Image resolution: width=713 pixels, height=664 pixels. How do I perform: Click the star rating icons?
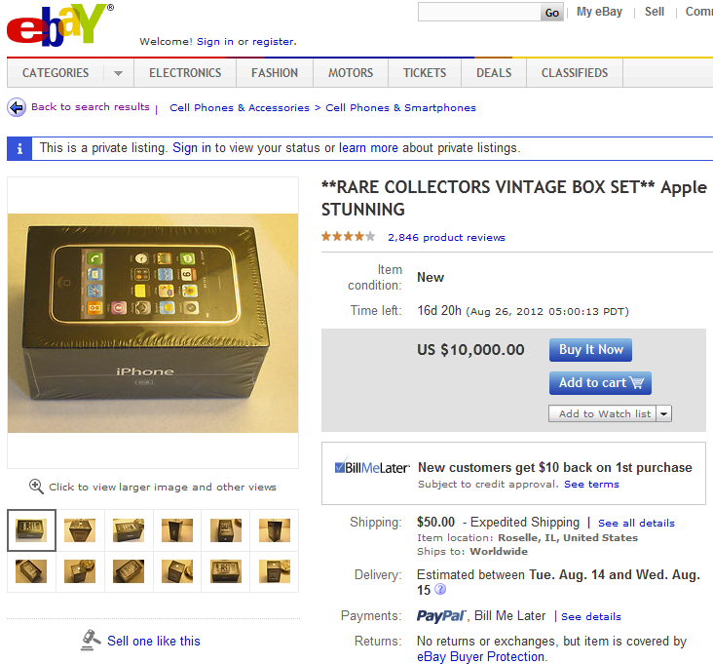349,237
